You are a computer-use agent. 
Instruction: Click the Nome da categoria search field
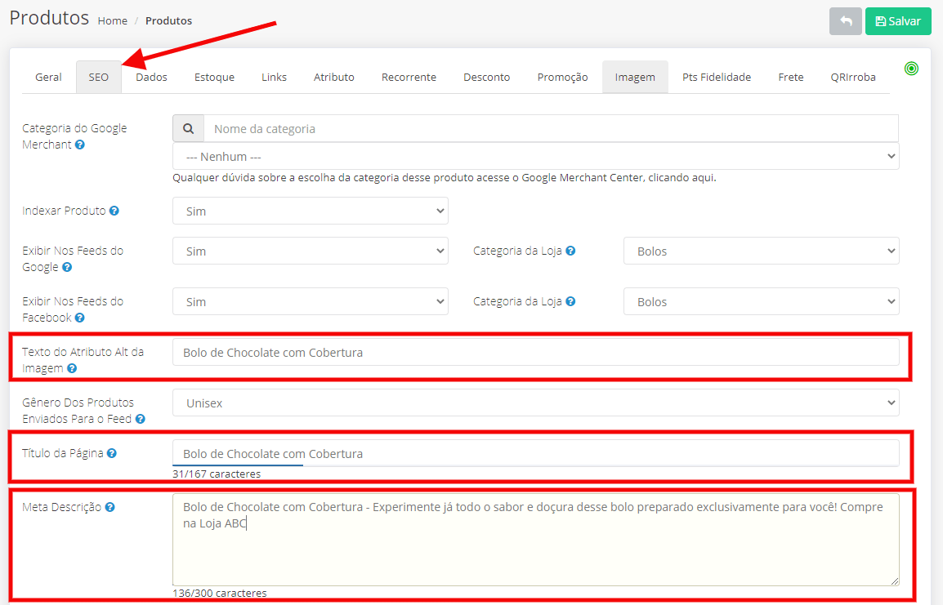coord(550,128)
